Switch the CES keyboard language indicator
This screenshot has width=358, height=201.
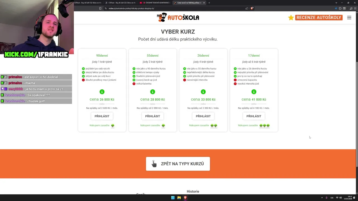click(332, 198)
